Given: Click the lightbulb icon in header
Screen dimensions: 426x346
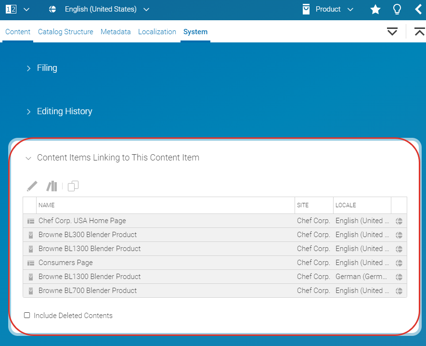Looking at the screenshot, I should click(397, 10).
